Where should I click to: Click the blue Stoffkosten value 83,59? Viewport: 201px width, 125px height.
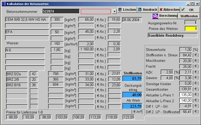coord(132,79)
